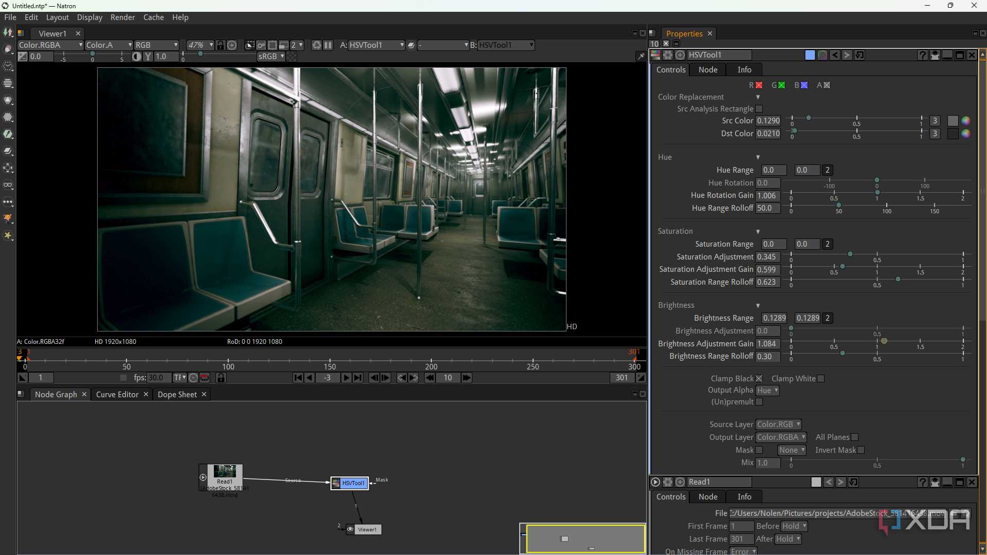Play forward in the timeline
Image resolution: width=987 pixels, height=555 pixels.
tap(346, 378)
